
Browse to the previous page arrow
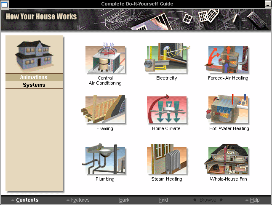point(195,200)
